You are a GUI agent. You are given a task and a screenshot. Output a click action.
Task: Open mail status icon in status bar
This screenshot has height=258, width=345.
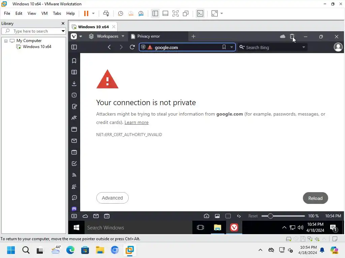96,216
